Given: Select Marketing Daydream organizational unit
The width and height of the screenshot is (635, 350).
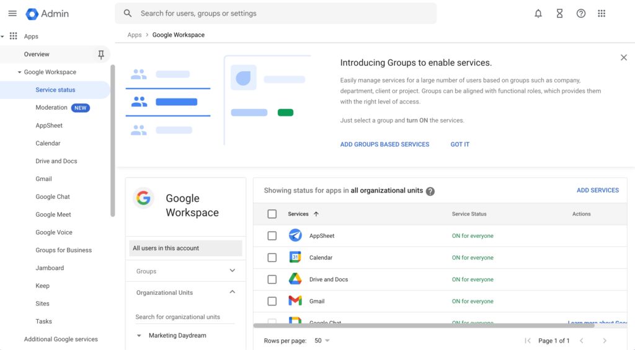Looking at the screenshot, I should [177, 335].
